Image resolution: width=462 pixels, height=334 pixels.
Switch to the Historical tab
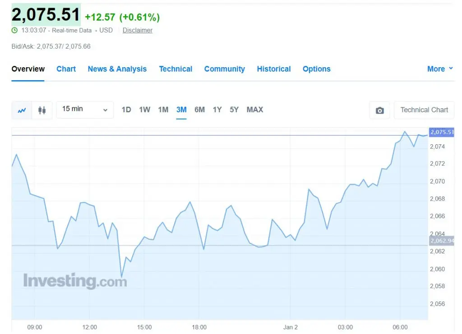[274, 69]
